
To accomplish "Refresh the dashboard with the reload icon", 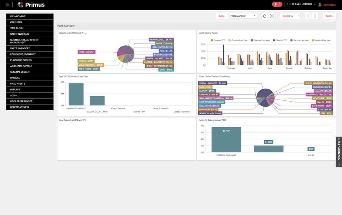I will (x=265, y=16).
